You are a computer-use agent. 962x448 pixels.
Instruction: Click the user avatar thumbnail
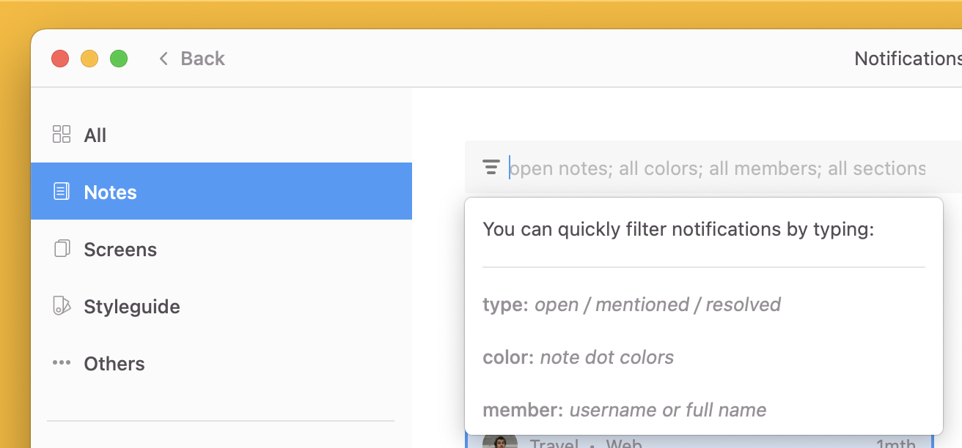coord(499,442)
